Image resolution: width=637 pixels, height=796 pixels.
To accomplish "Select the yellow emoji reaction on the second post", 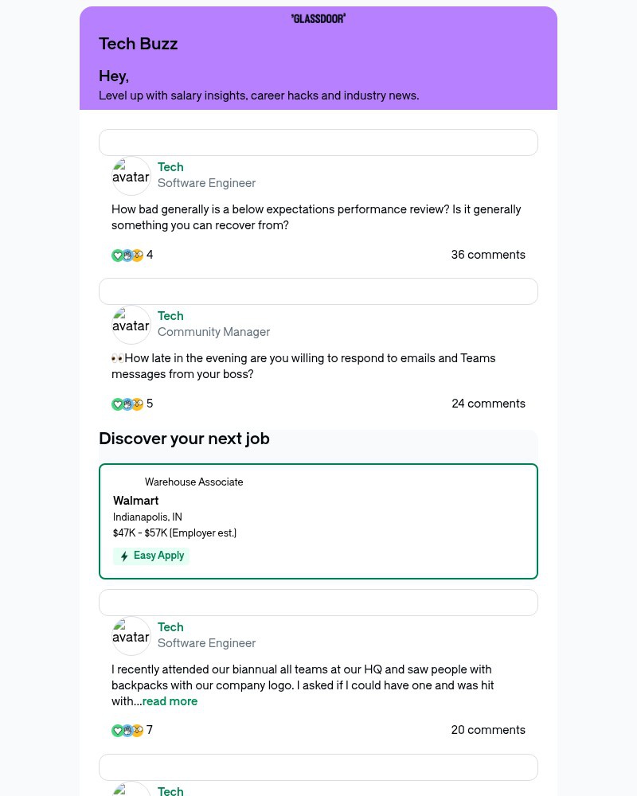I will point(137,404).
